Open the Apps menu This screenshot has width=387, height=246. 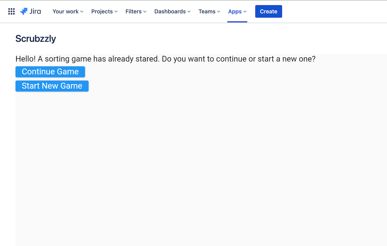pos(237,11)
